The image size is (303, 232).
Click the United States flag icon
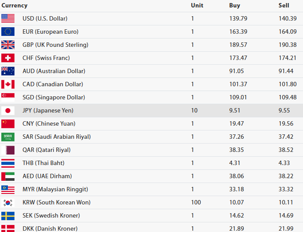8,18
